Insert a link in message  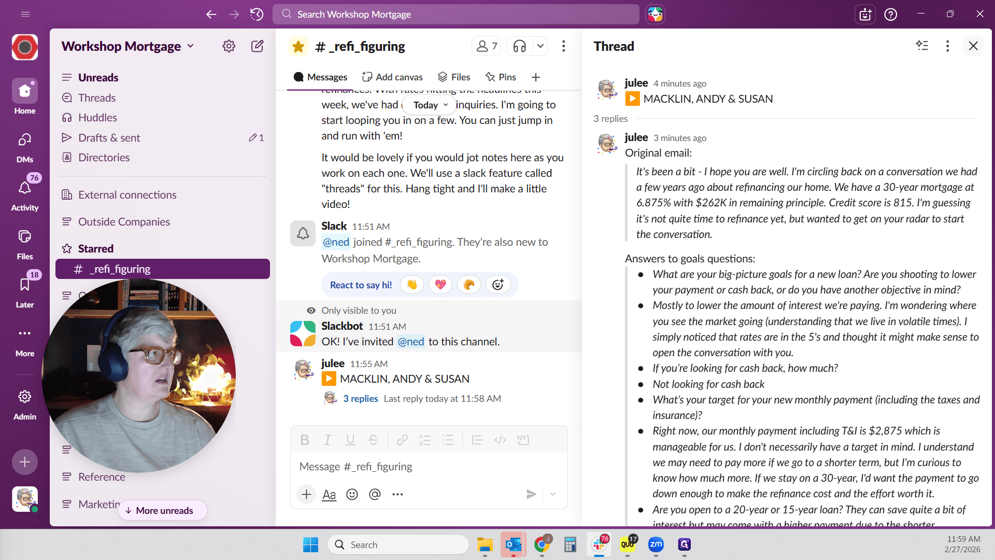pos(402,440)
